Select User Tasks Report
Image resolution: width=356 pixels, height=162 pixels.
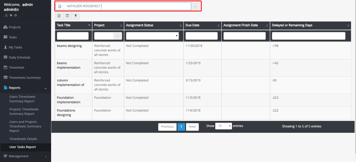point(23,147)
